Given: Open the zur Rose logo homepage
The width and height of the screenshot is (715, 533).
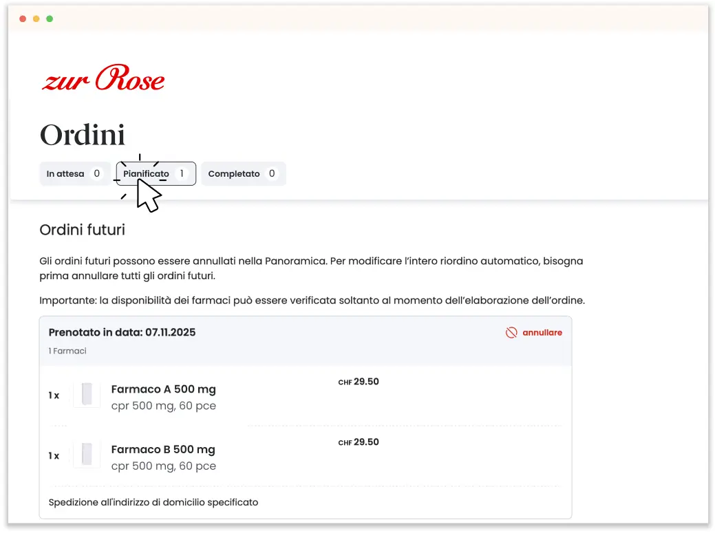Looking at the screenshot, I should pyautogui.click(x=103, y=78).
